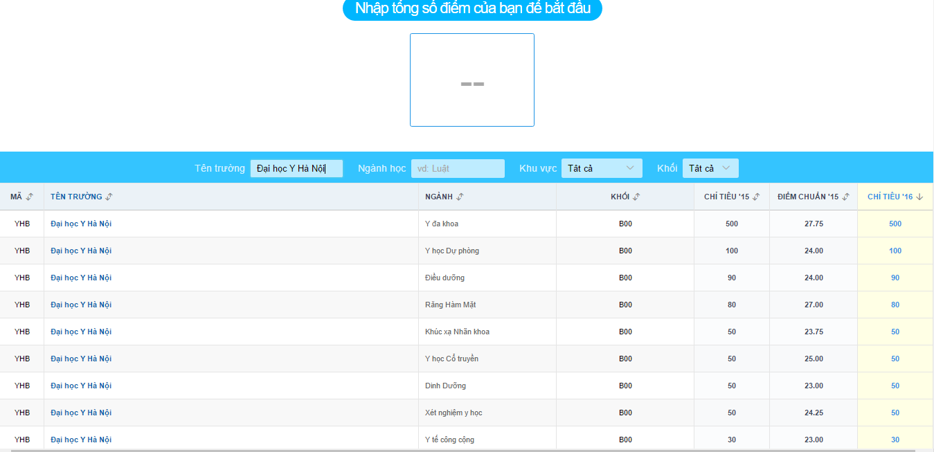Click down arrow beside CHỈ TIÊU '16
The image size is (934, 452).
(919, 197)
